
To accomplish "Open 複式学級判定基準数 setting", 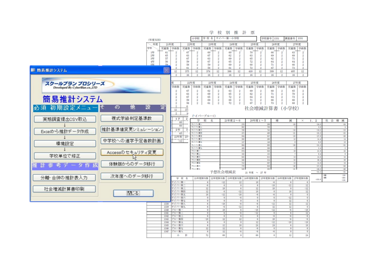I will pyautogui.click(x=132, y=118).
